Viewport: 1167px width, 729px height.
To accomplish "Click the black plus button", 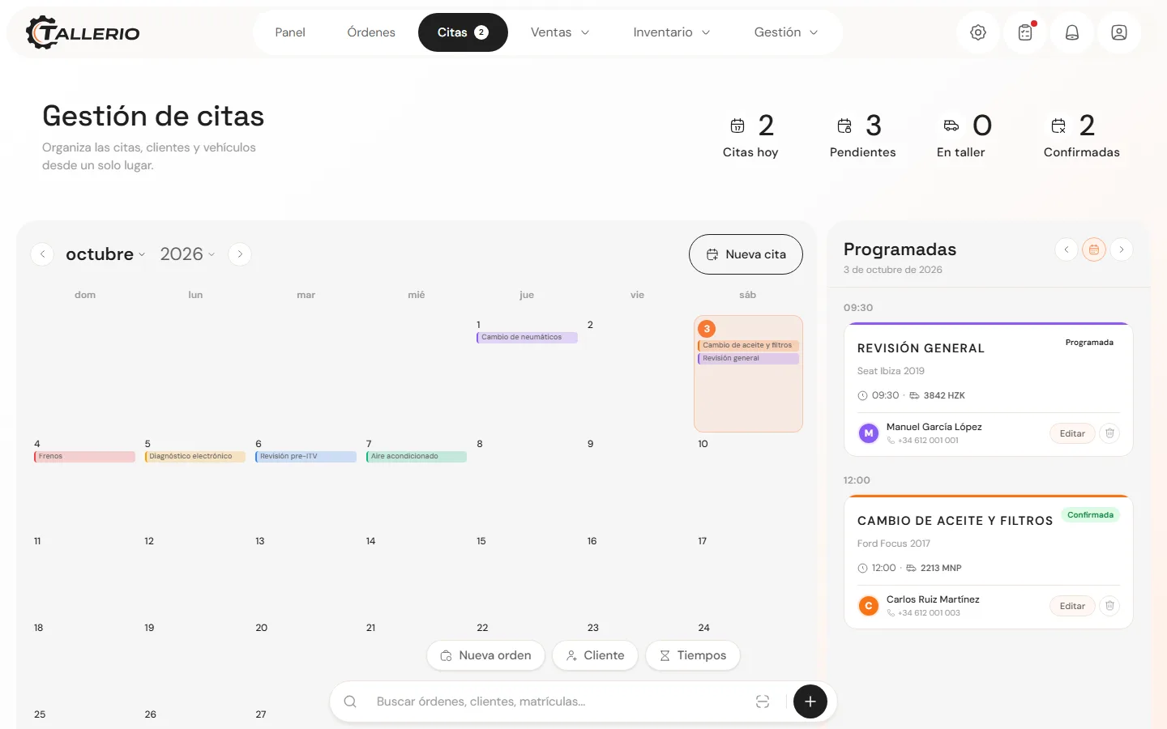I will tap(810, 701).
